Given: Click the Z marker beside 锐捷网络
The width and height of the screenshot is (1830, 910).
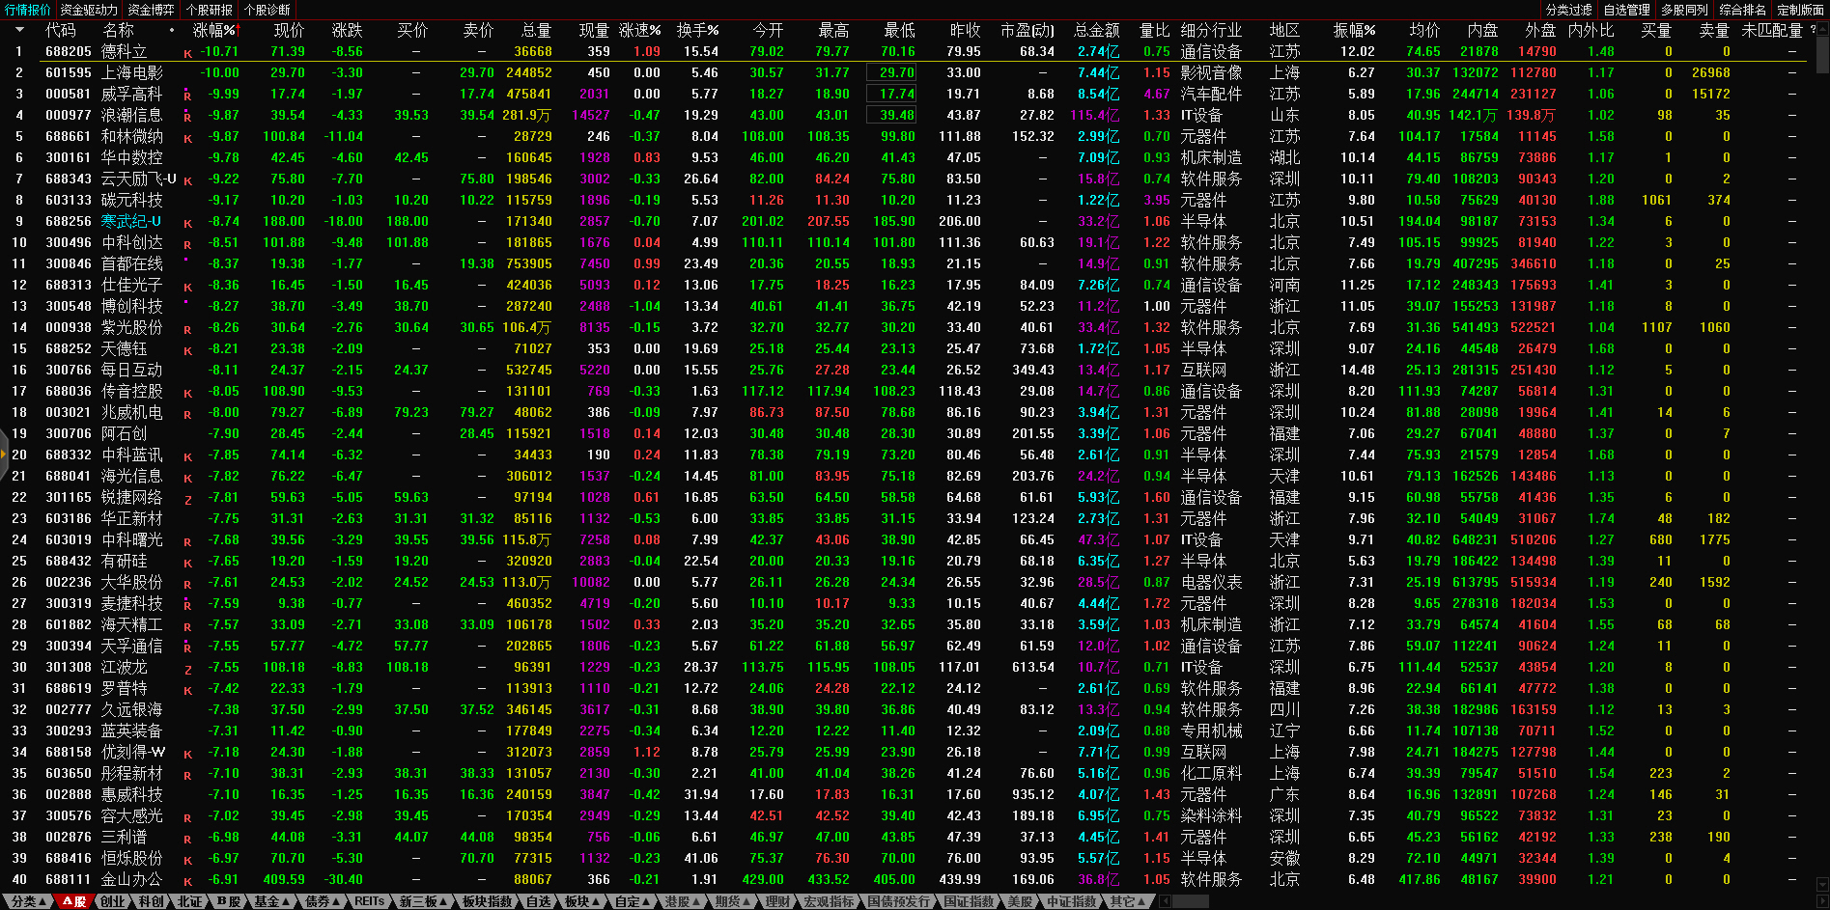Looking at the screenshot, I should [x=187, y=500].
